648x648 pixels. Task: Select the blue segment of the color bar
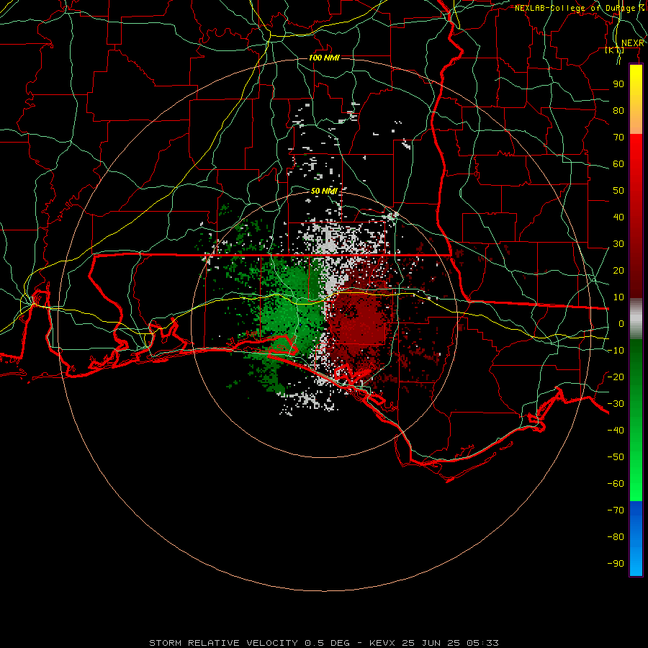[x=636, y=539]
